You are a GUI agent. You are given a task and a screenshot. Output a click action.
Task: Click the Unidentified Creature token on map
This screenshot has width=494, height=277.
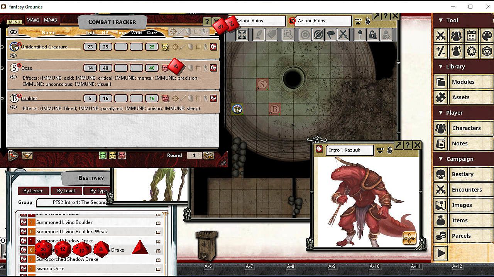coord(237,109)
